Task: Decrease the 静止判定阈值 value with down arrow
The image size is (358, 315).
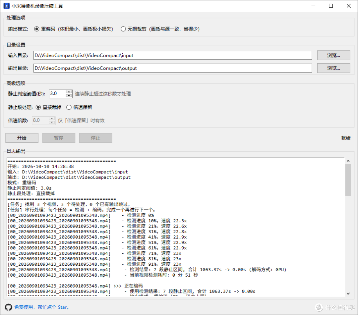Action: coord(69,95)
